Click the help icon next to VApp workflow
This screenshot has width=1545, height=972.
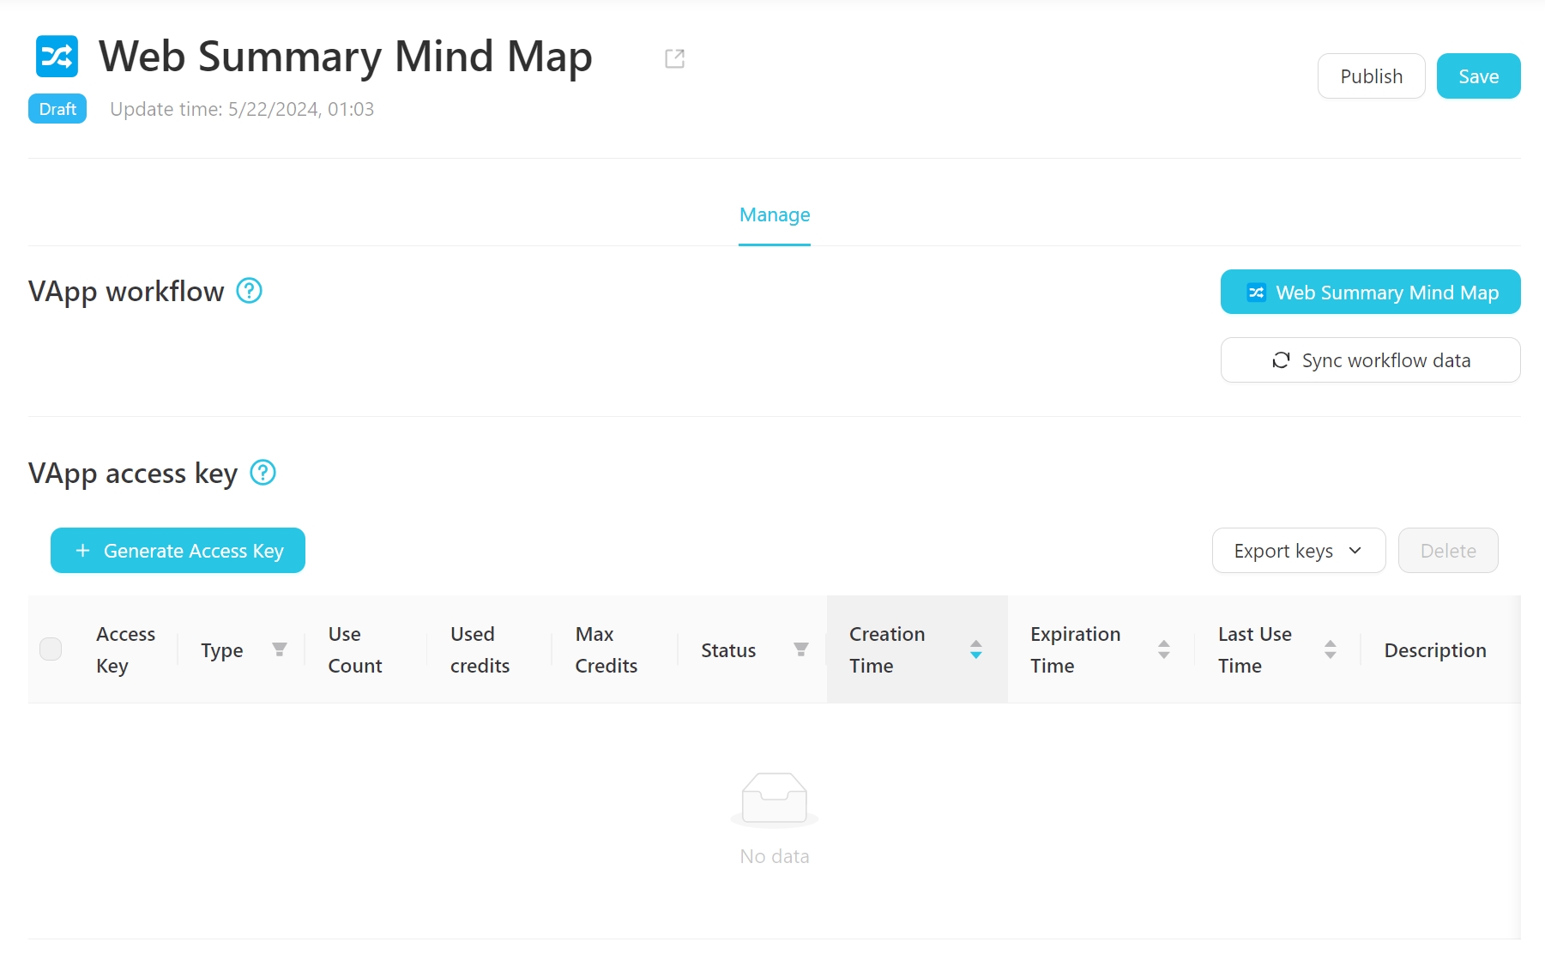point(249,292)
